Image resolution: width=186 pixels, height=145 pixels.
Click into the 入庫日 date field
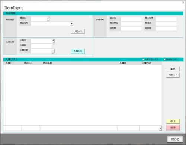click(41, 41)
